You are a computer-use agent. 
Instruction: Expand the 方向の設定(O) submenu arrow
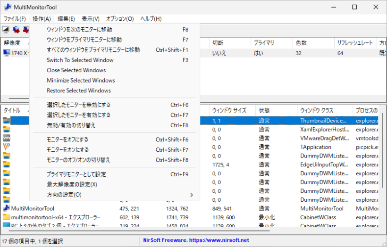point(192,195)
